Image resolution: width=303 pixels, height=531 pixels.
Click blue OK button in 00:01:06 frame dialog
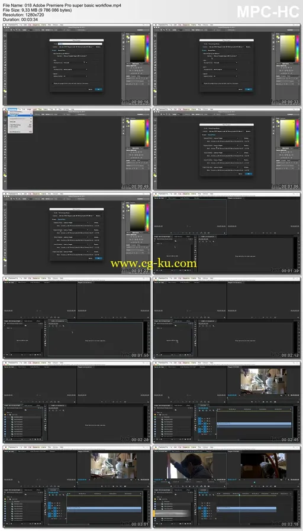click(248, 174)
